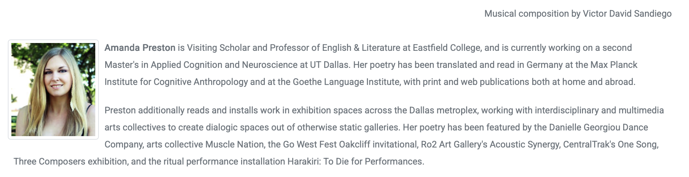
Task: Click the author portrait photo thumbnail
Action: [53, 90]
